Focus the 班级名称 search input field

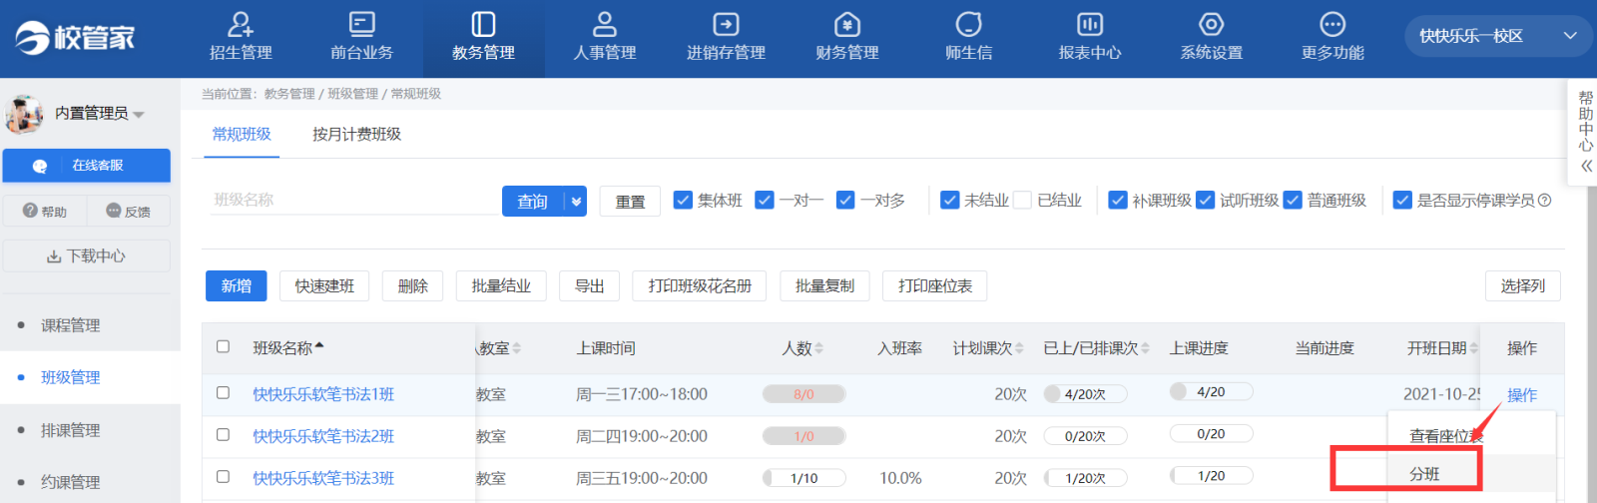[x=354, y=201]
